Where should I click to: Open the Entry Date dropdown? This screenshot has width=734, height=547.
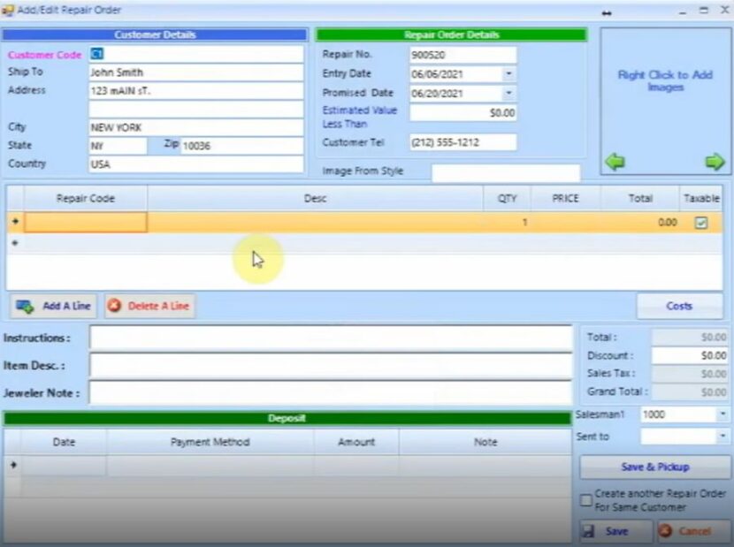click(510, 73)
